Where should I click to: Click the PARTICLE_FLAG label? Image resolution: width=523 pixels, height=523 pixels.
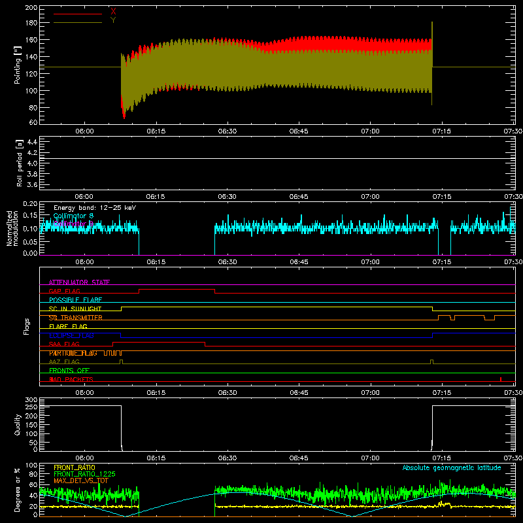click(73, 353)
